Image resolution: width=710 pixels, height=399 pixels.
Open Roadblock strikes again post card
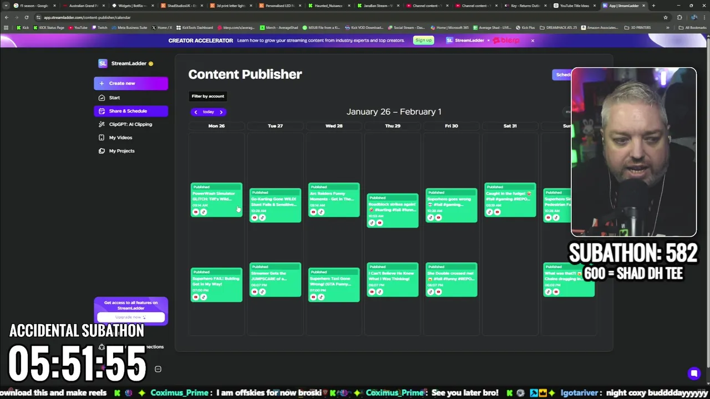(393, 211)
